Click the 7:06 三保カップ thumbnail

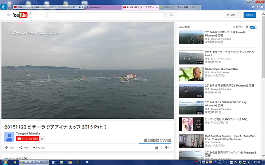click(x=191, y=37)
